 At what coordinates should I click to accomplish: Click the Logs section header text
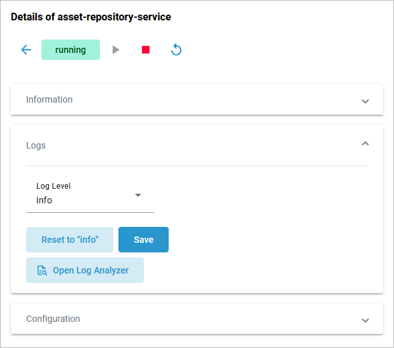point(36,145)
